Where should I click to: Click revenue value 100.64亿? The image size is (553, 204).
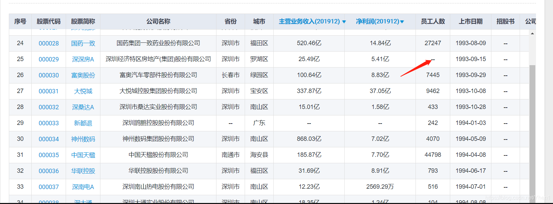point(309,75)
